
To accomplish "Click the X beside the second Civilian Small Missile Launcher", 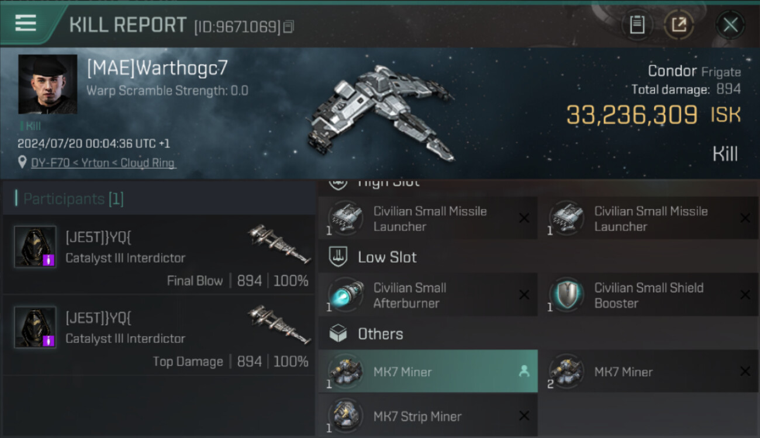I will coord(745,218).
